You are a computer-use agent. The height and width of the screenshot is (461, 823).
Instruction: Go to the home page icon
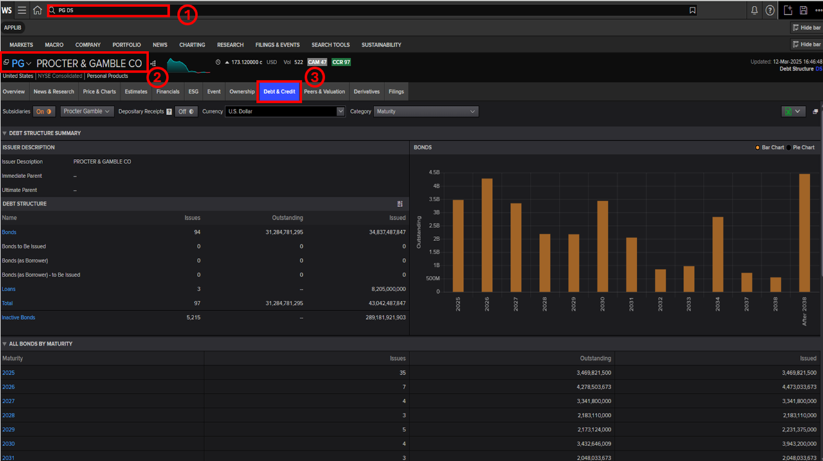pos(38,10)
